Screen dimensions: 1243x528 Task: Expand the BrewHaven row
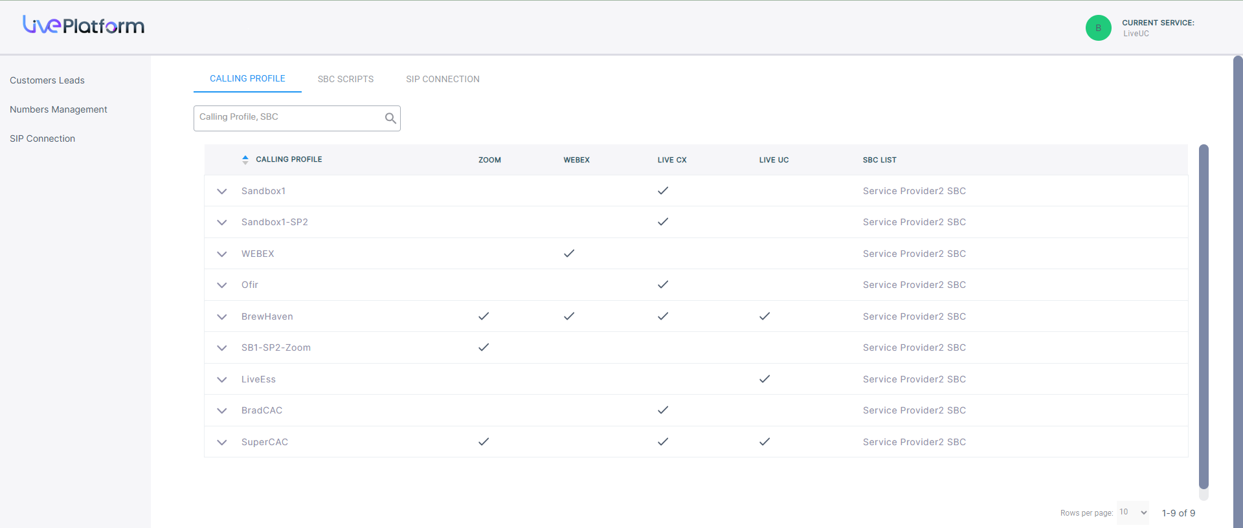(x=222, y=317)
